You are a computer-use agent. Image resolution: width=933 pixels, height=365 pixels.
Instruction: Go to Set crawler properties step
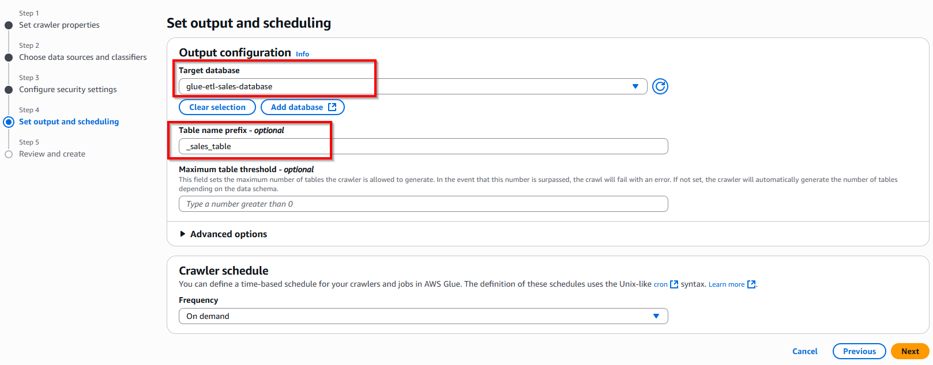pyautogui.click(x=59, y=25)
